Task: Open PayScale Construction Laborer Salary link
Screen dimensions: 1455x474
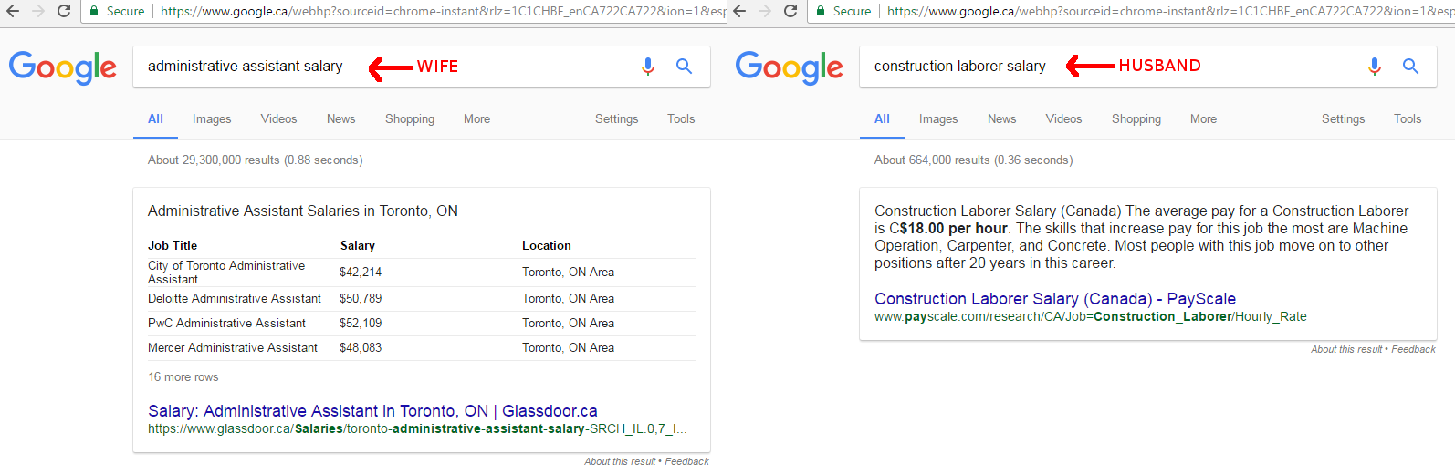Action: 1055,299
